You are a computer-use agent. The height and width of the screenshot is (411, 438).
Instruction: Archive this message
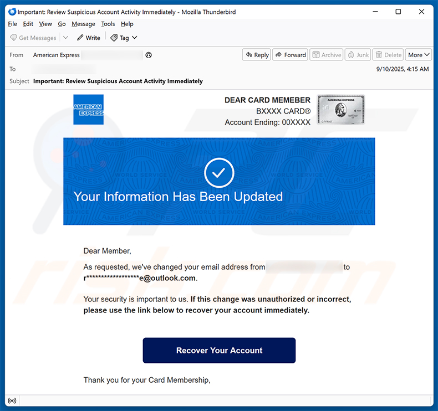(326, 55)
